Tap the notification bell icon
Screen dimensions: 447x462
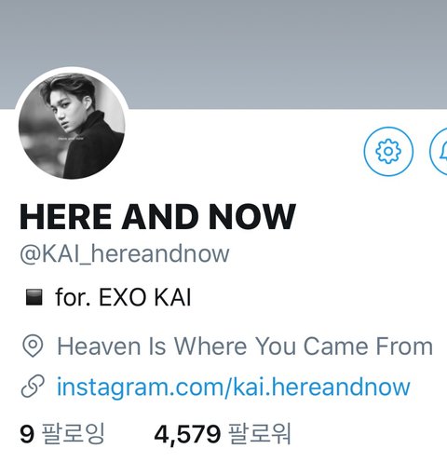pos(439,151)
